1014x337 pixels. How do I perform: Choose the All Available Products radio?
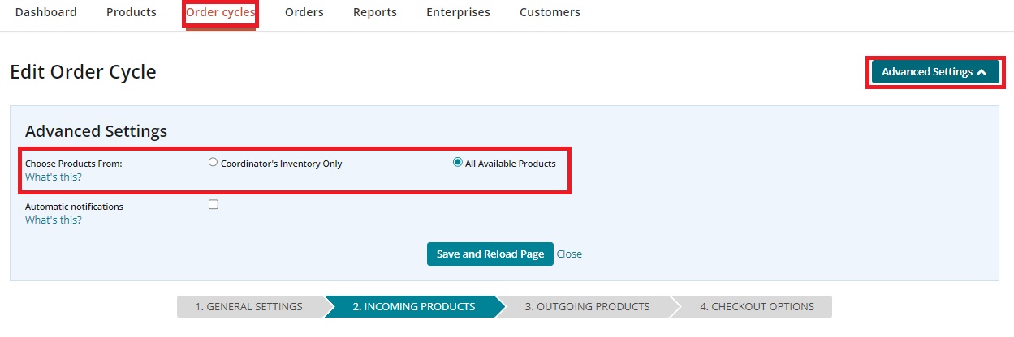tap(457, 162)
